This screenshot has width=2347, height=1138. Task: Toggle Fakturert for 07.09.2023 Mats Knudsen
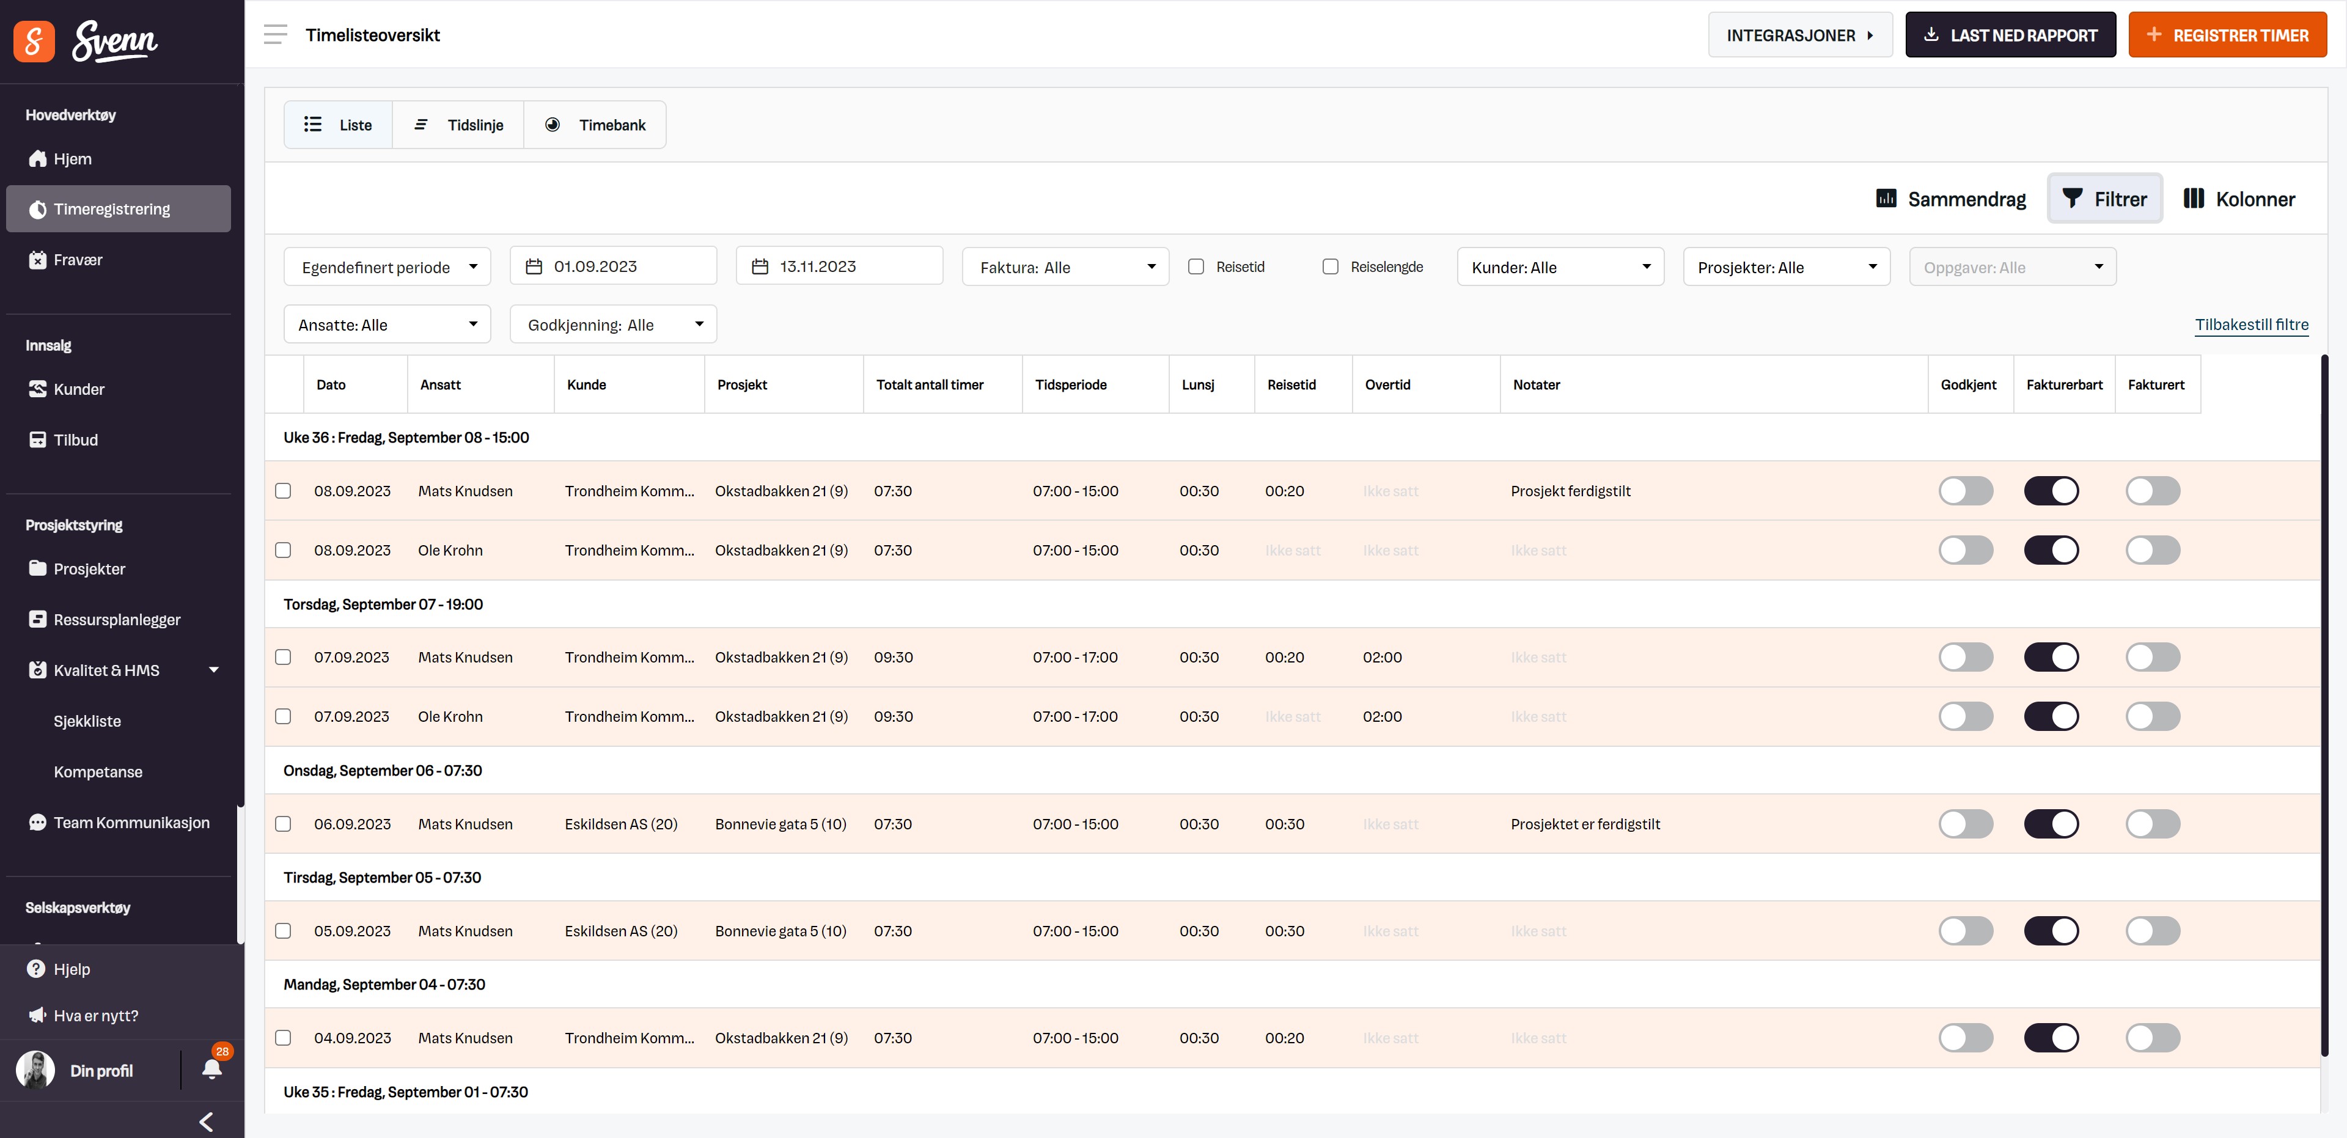click(2152, 657)
